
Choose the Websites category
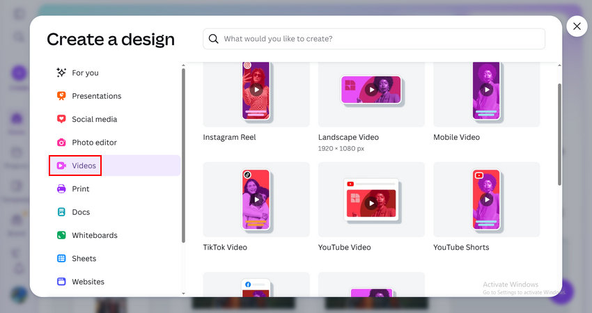(114, 282)
